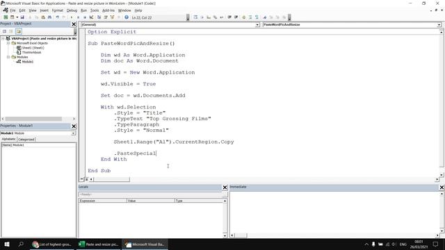Save the workbook with the Save icon

pos(22,17)
